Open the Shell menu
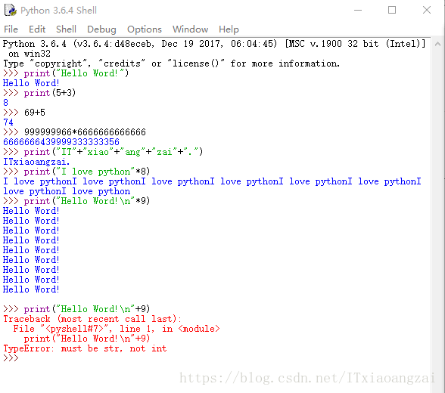The width and height of the screenshot is (445, 393). click(x=66, y=29)
